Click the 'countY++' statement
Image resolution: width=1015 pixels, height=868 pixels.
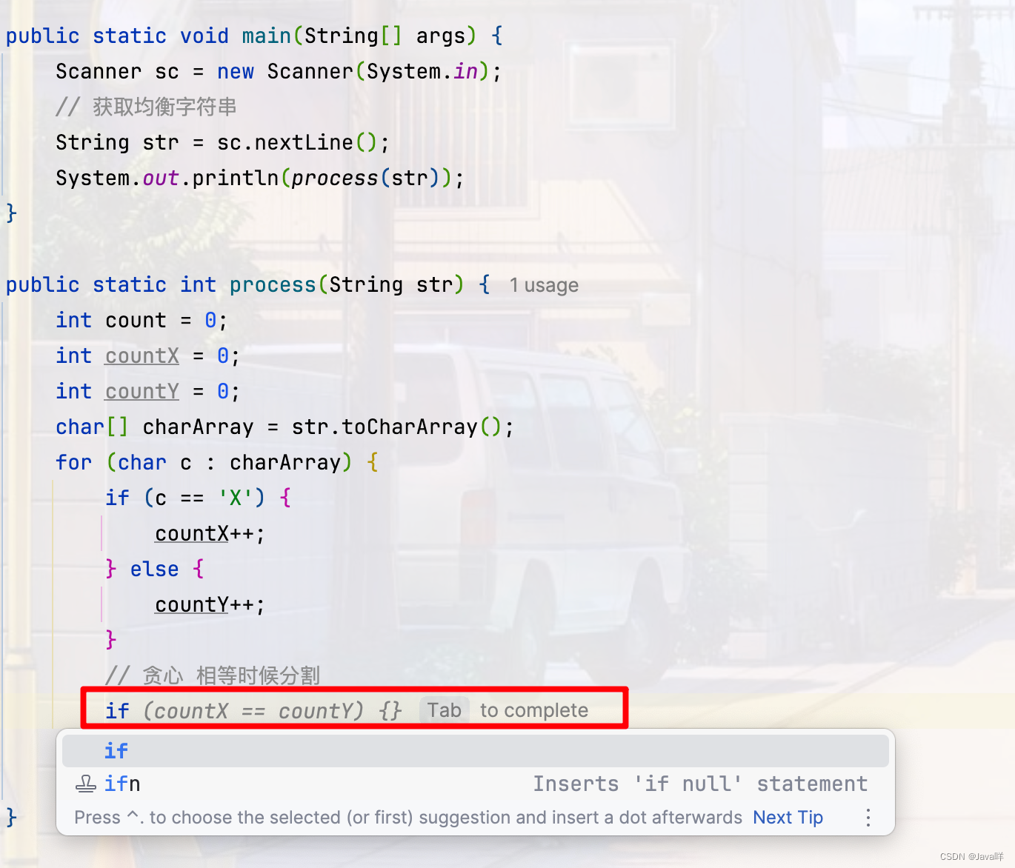[x=210, y=604]
